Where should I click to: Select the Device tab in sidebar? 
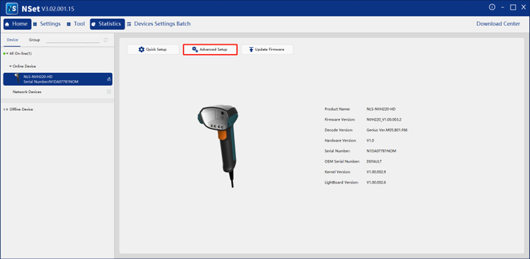12,40
